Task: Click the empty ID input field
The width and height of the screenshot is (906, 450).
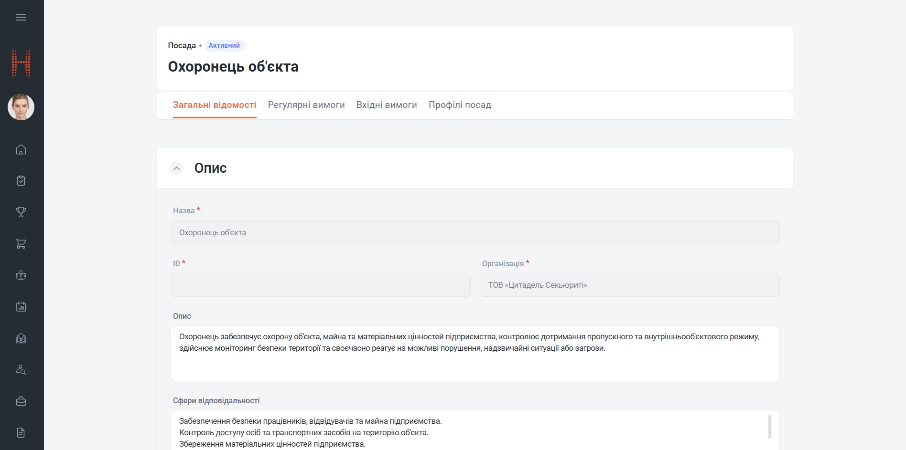Action: point(321,285)
